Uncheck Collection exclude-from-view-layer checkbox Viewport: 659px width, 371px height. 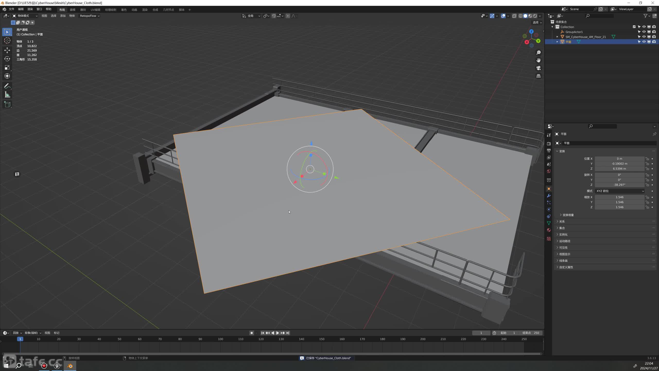coord(634,27)
